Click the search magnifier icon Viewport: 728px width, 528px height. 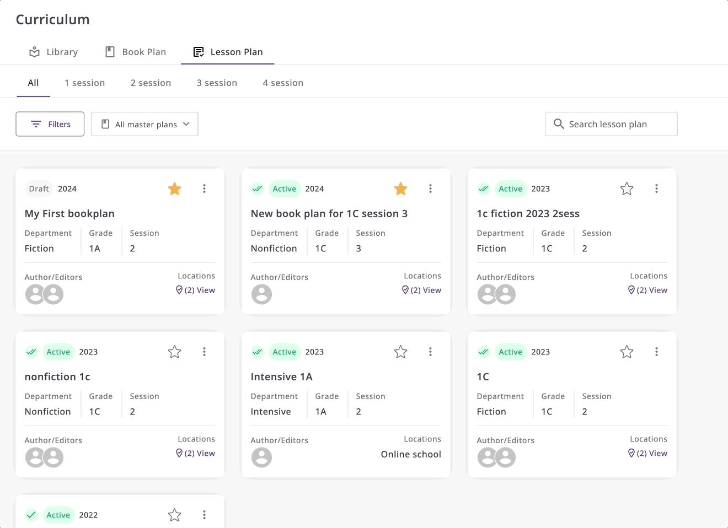559,124
